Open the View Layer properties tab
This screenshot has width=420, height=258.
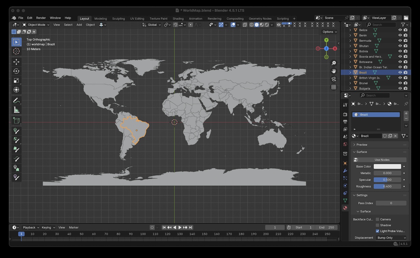pos(345,129)
